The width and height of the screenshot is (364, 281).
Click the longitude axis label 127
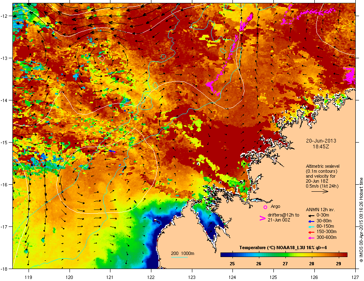point(355,277)
